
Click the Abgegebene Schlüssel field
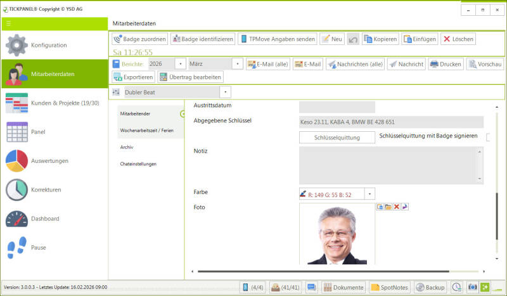[x=391, y=122]
